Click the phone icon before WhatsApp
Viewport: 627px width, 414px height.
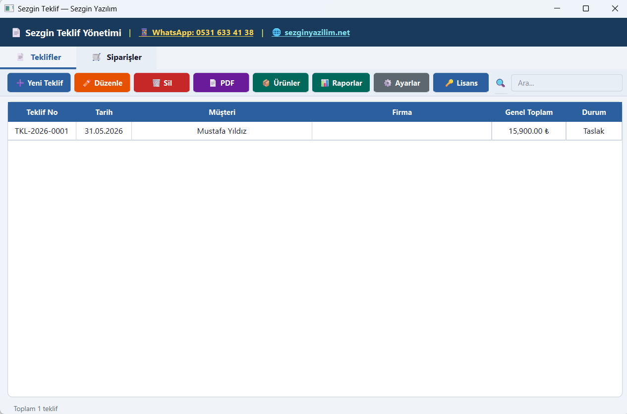(144, 33)
